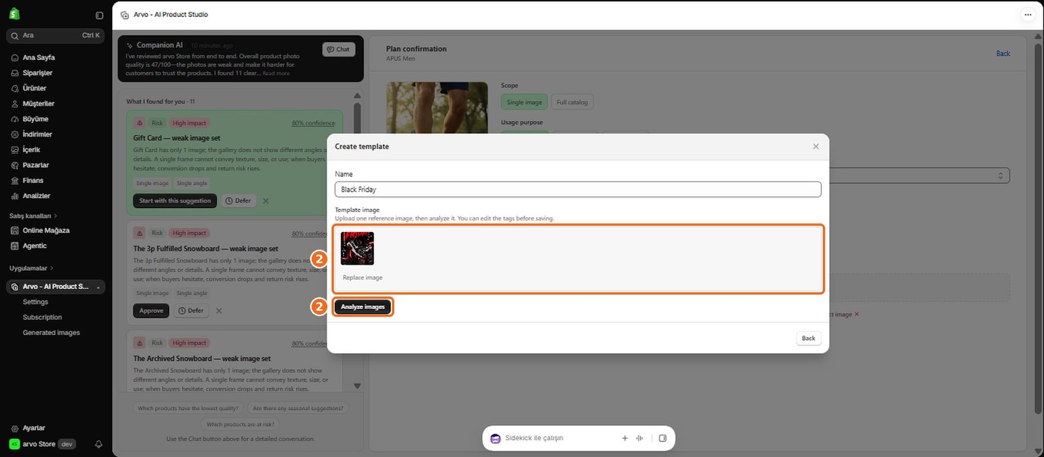Ask 'Which products have the lowest quality?'
Image resolution: width=1044 pixels, height=457 pixels.
[188, 409]
